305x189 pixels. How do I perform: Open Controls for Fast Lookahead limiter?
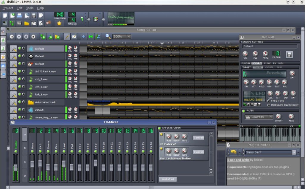tap(199, 152)
